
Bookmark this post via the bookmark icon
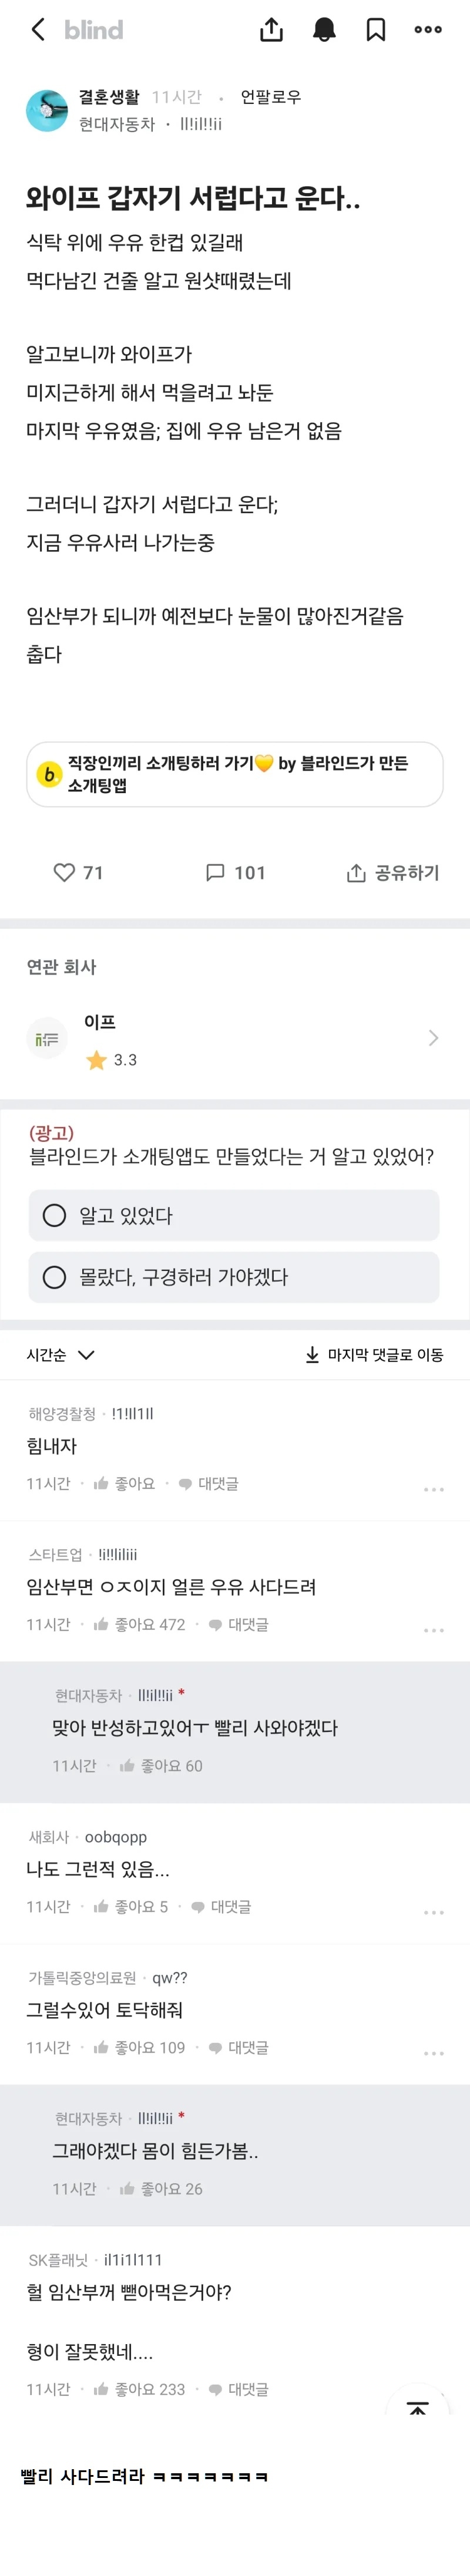coord(375,29)
